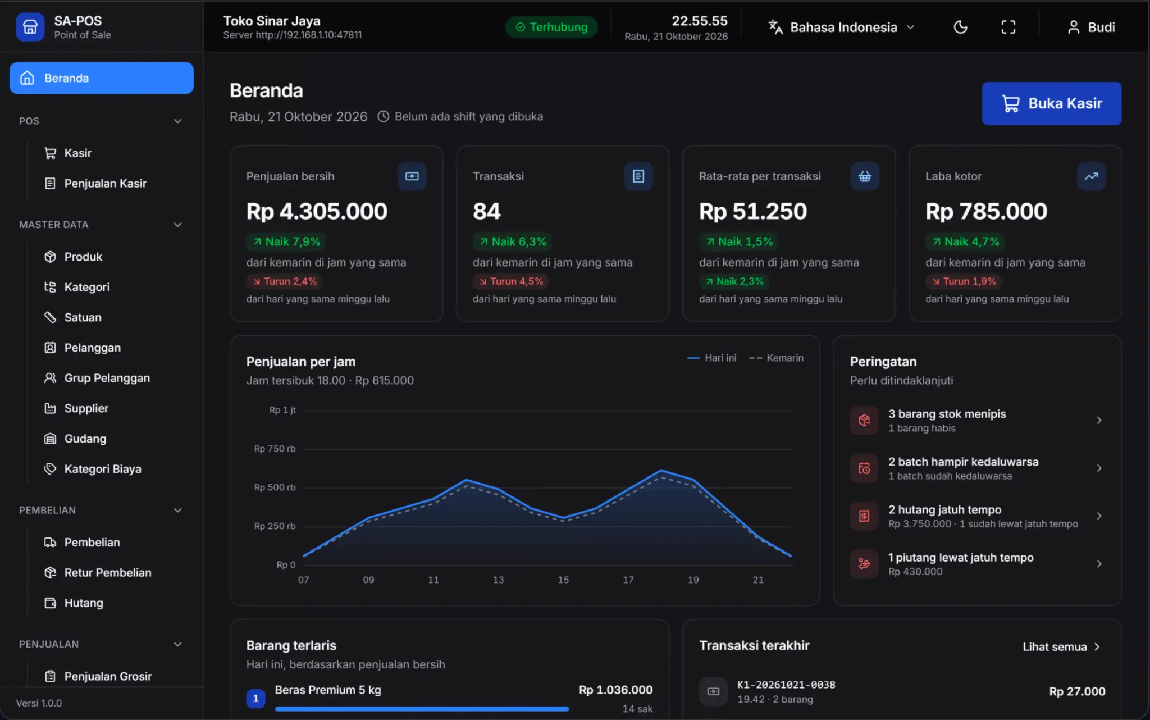Screen dimensions: 1150x720
Task: Click the Pelanggan contact icon
Action: 50,348
